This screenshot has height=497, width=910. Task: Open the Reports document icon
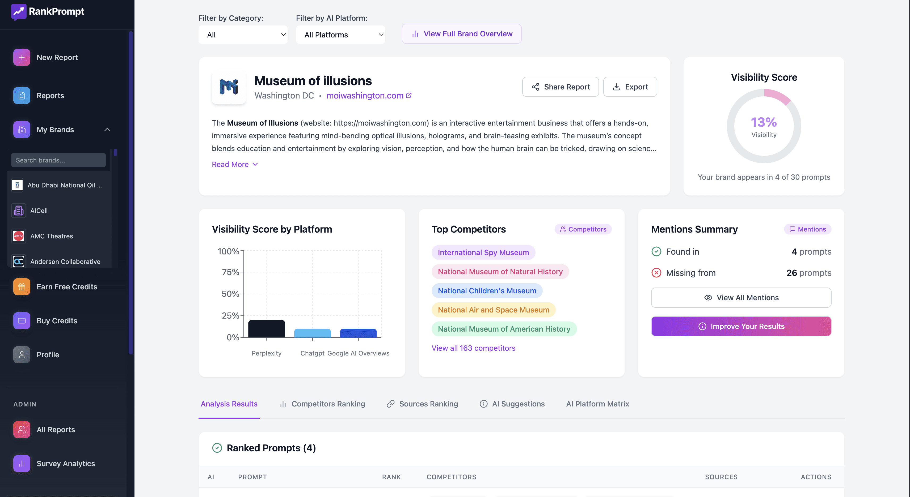click(x=22, y=95)
